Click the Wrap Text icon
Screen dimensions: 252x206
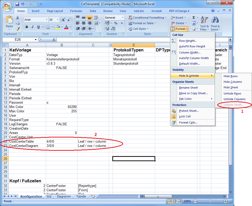(96, 18)
